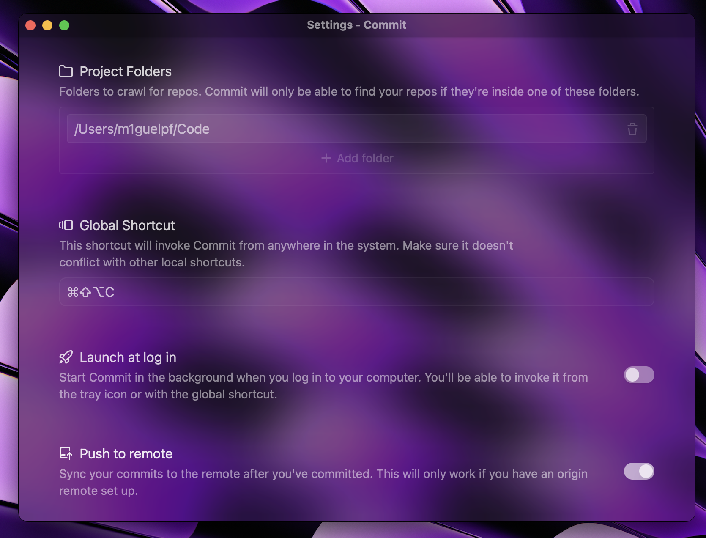Click the Global Shortcut heading
This screenshot has height=538, width=706.
[127, 225]
